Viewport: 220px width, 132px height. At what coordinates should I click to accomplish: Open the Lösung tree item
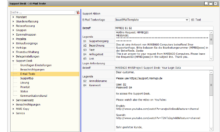pos(25,83)
